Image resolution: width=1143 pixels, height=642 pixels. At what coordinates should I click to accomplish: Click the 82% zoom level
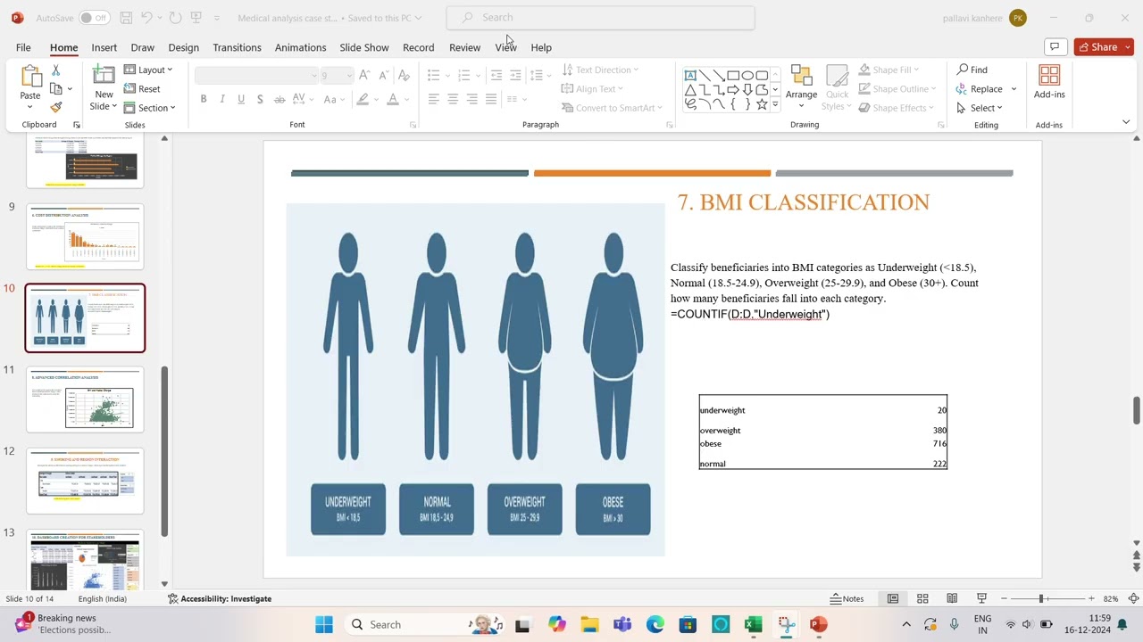pyautogui.click(x=1111, y=598)
